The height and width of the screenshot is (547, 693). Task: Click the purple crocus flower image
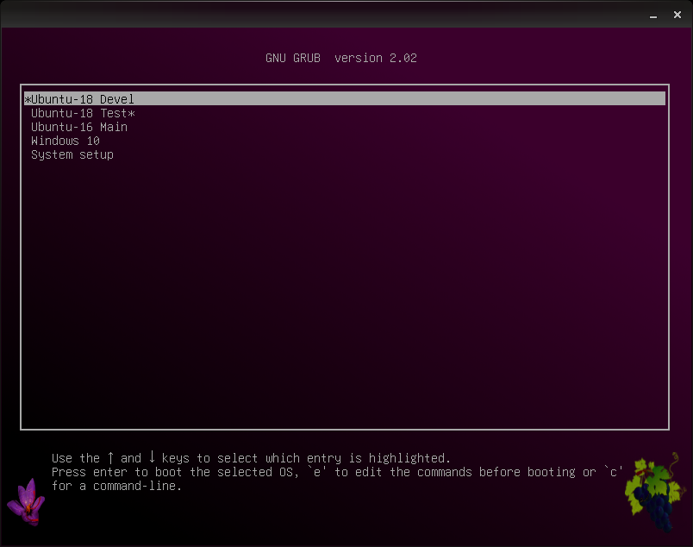pyautogui.click(x=26, y=502)
